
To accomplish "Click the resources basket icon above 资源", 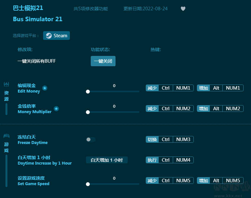I will (x=6, y=84).
